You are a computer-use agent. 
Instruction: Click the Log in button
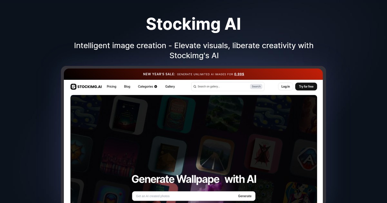tap(285, 87)
